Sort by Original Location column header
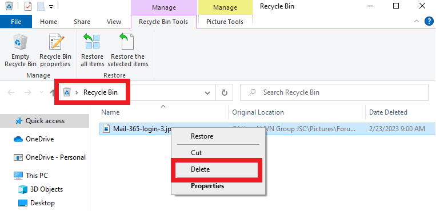This screenshot has width=436, height=211. [x=258, y=112]
